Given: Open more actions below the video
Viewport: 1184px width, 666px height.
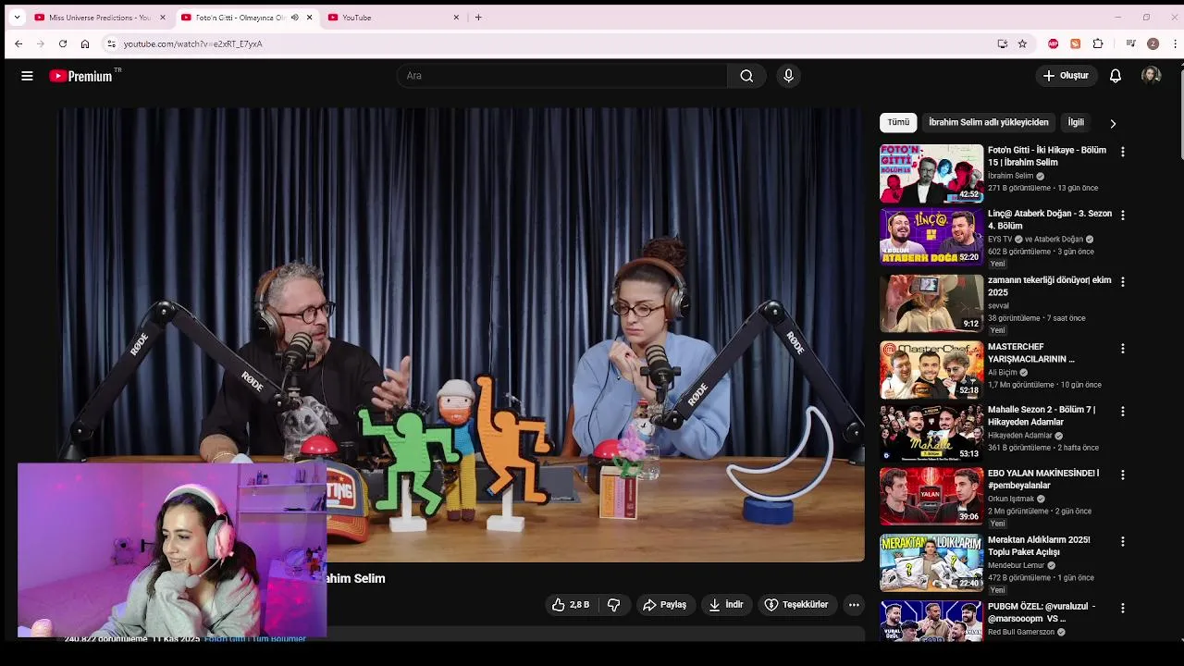Looking at the screenshot, I should click(x=854, y=605).
